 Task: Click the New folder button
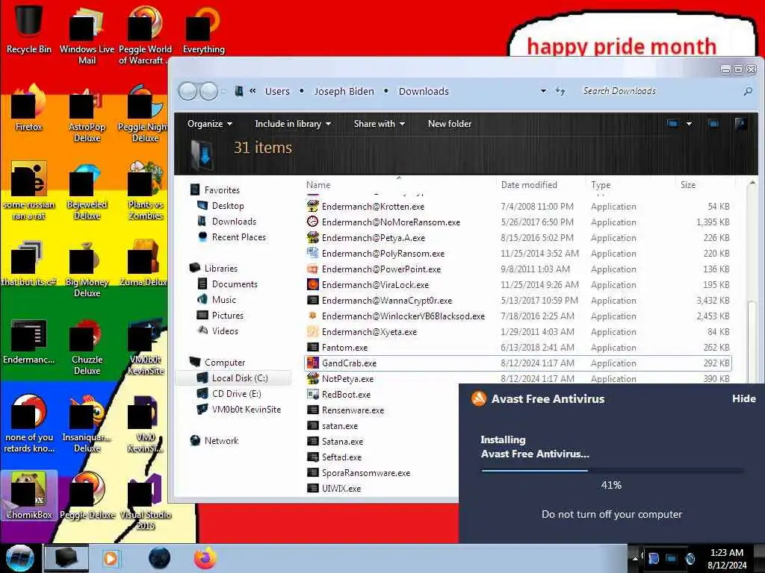pos(449,124)
